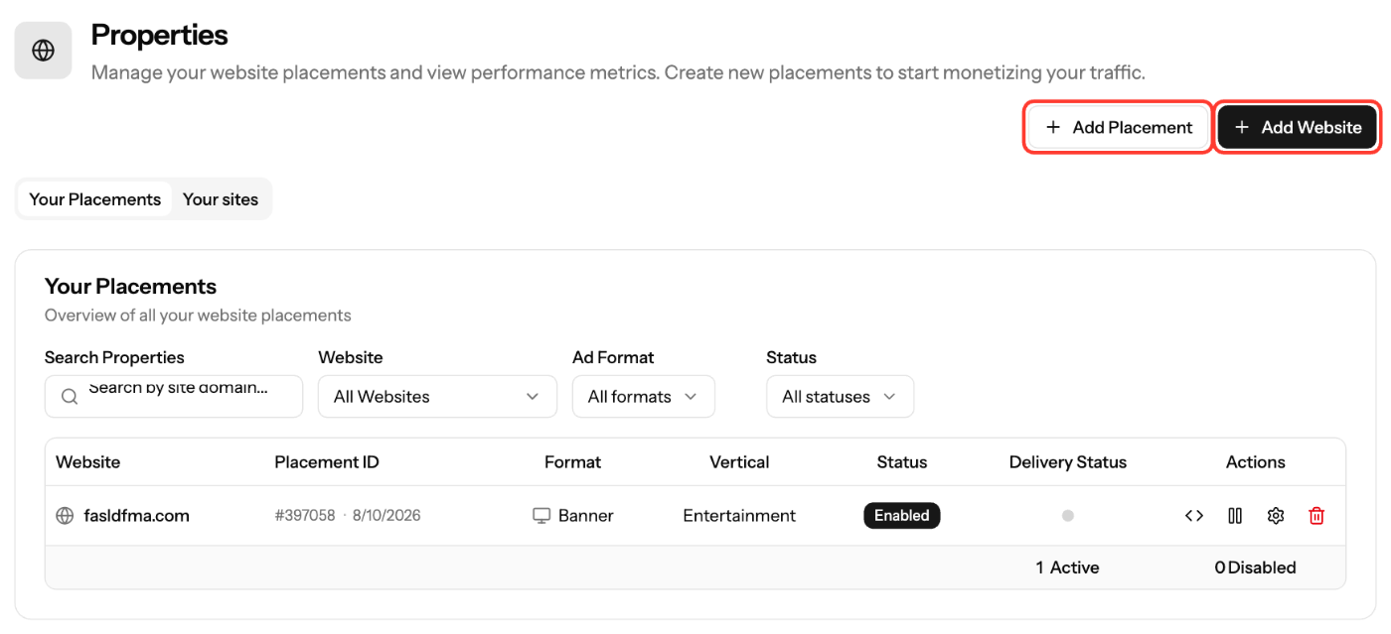This screenshot has width=1391, height=634.
Task: Click the Website column header
Action: [88, 462]
